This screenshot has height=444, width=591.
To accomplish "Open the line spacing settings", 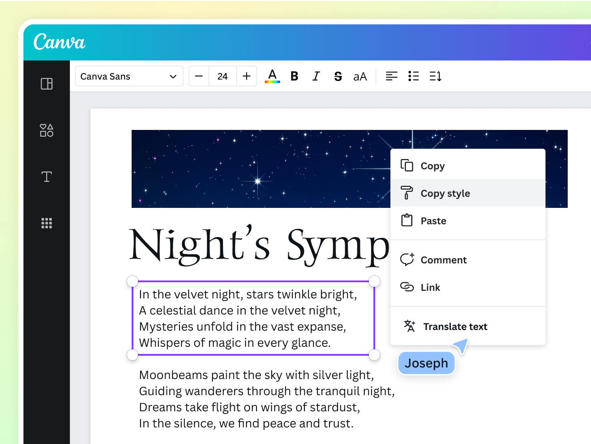I will point(435,76).
